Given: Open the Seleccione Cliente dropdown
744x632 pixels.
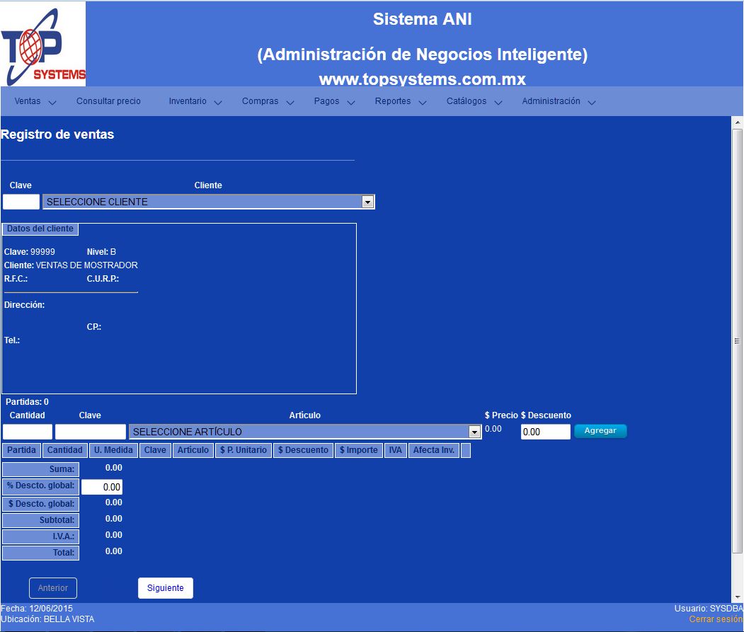Looking at the screenshot, I should (x=208, y=202).
